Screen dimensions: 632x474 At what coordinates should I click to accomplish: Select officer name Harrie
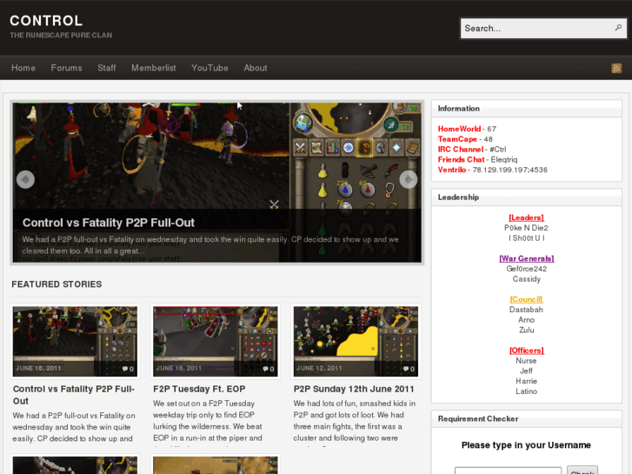click(527, 381)
